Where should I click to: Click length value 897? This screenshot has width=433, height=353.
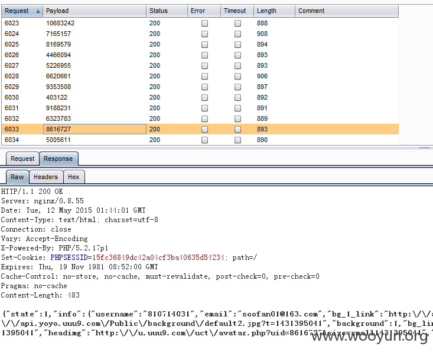pos(262,87)
